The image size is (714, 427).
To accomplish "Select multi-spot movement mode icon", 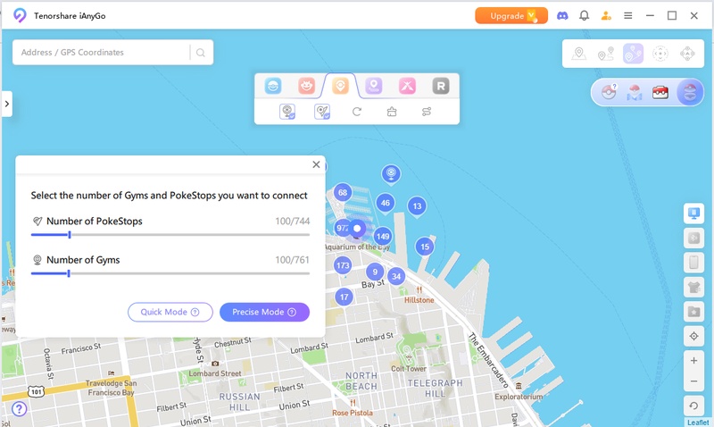I will (x=633, y=54).
